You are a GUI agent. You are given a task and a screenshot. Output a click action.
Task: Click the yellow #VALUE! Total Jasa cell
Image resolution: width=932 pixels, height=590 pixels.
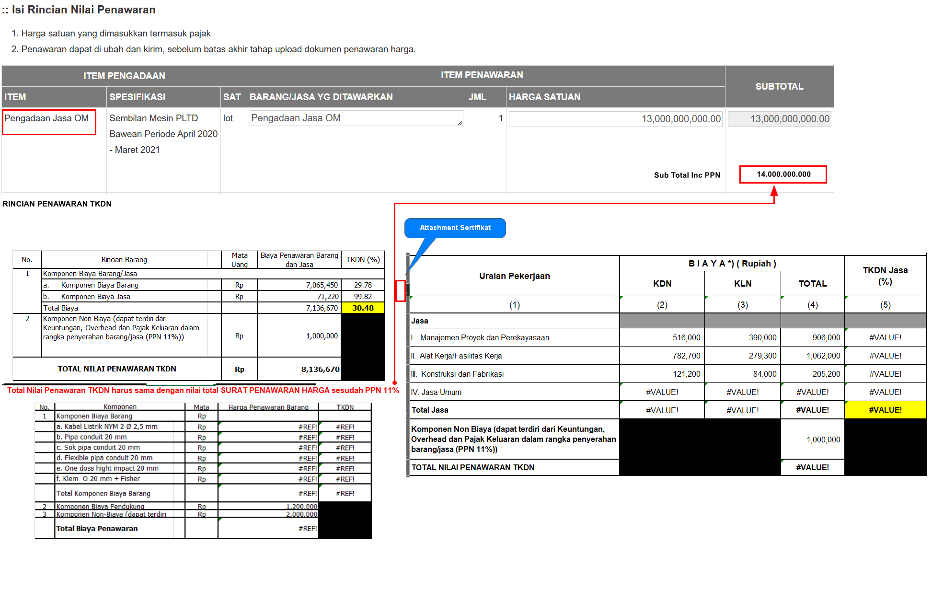(x=885, y=410)
